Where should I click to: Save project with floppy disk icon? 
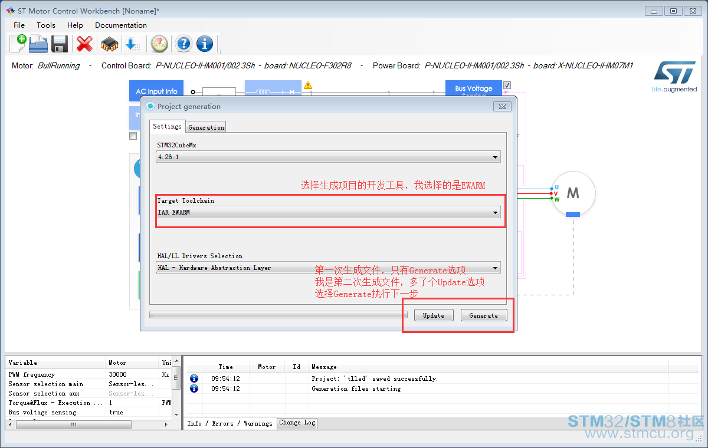click(60, 44)
